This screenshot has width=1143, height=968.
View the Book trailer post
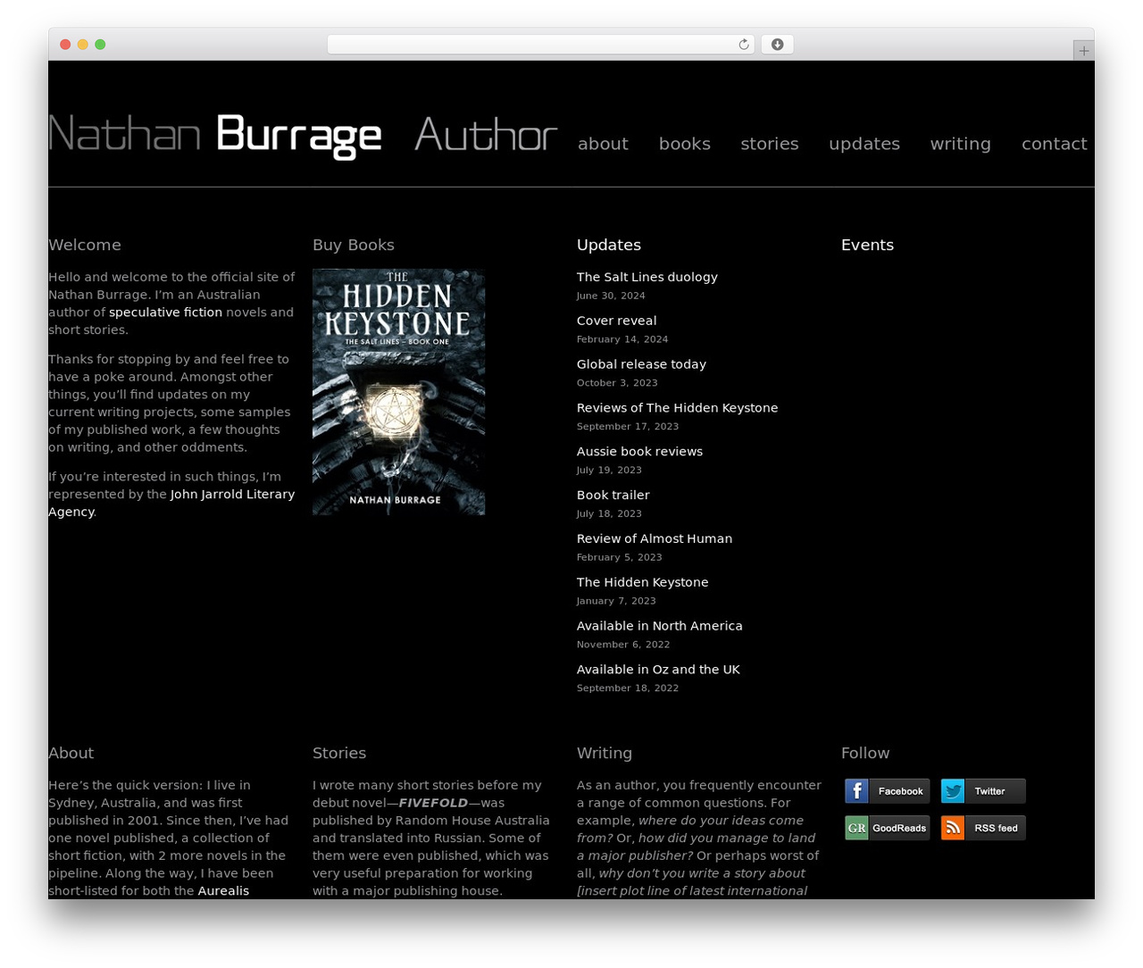pyautogui.click(x=613, y=495)
